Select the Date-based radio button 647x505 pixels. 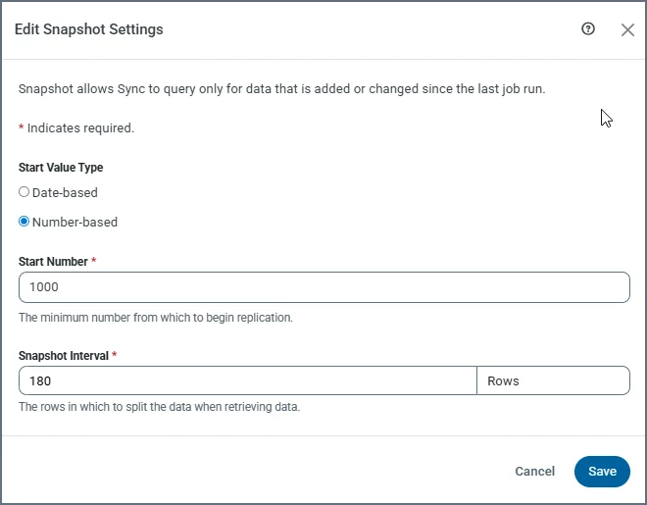24,192
